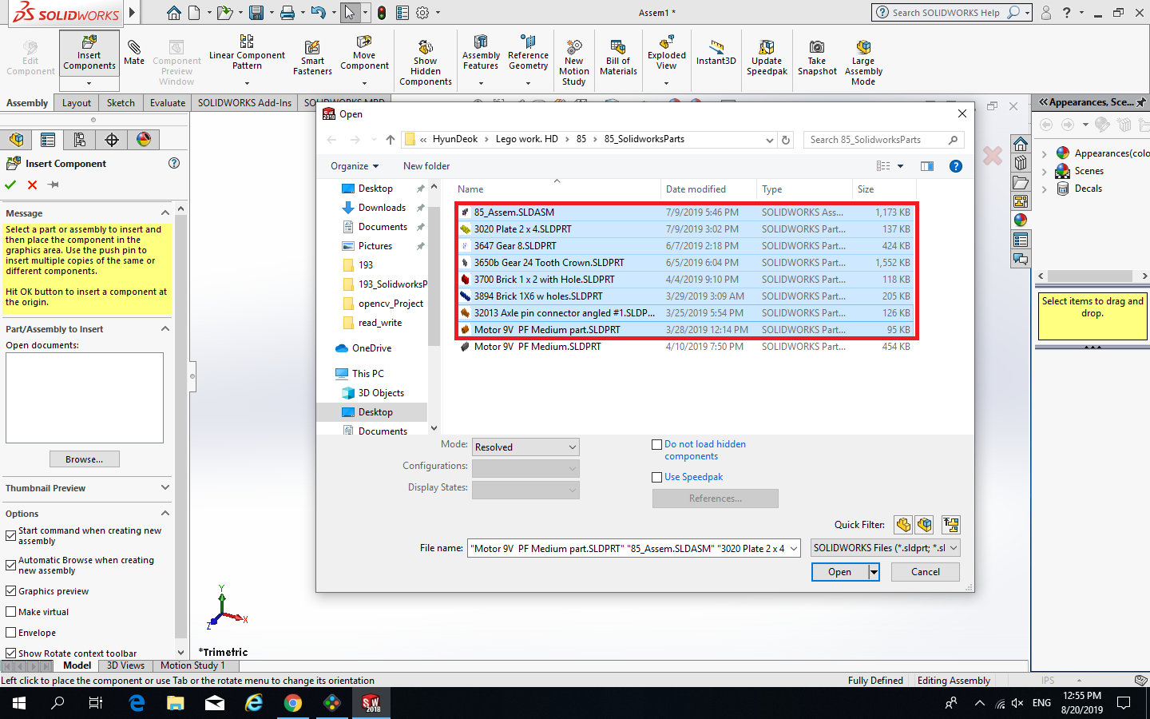Toggle Show Rotate context toolbar
Viewport: 1150px width, 719px height.
(11, 653)
